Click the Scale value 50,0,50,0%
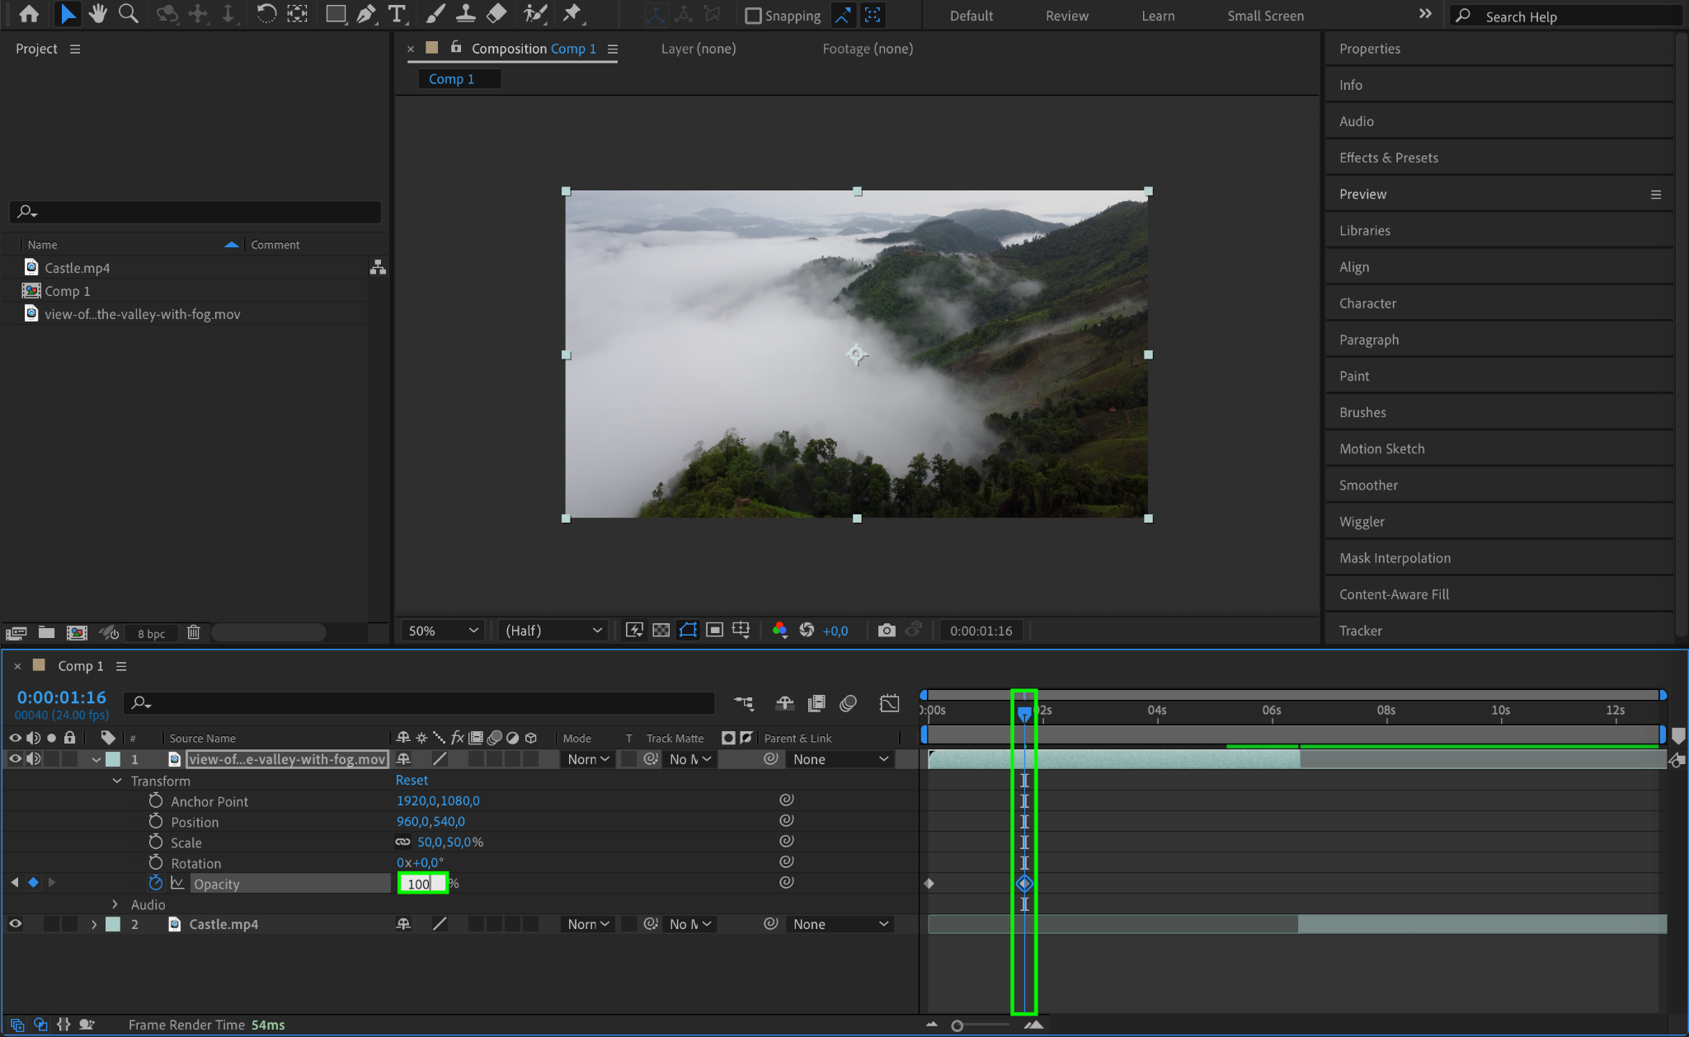Viewport: 1689px width, 1037px height. click(x=449, y=842)
